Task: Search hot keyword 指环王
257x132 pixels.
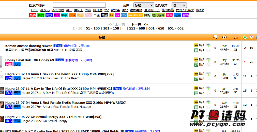Action: pos(79,10)
